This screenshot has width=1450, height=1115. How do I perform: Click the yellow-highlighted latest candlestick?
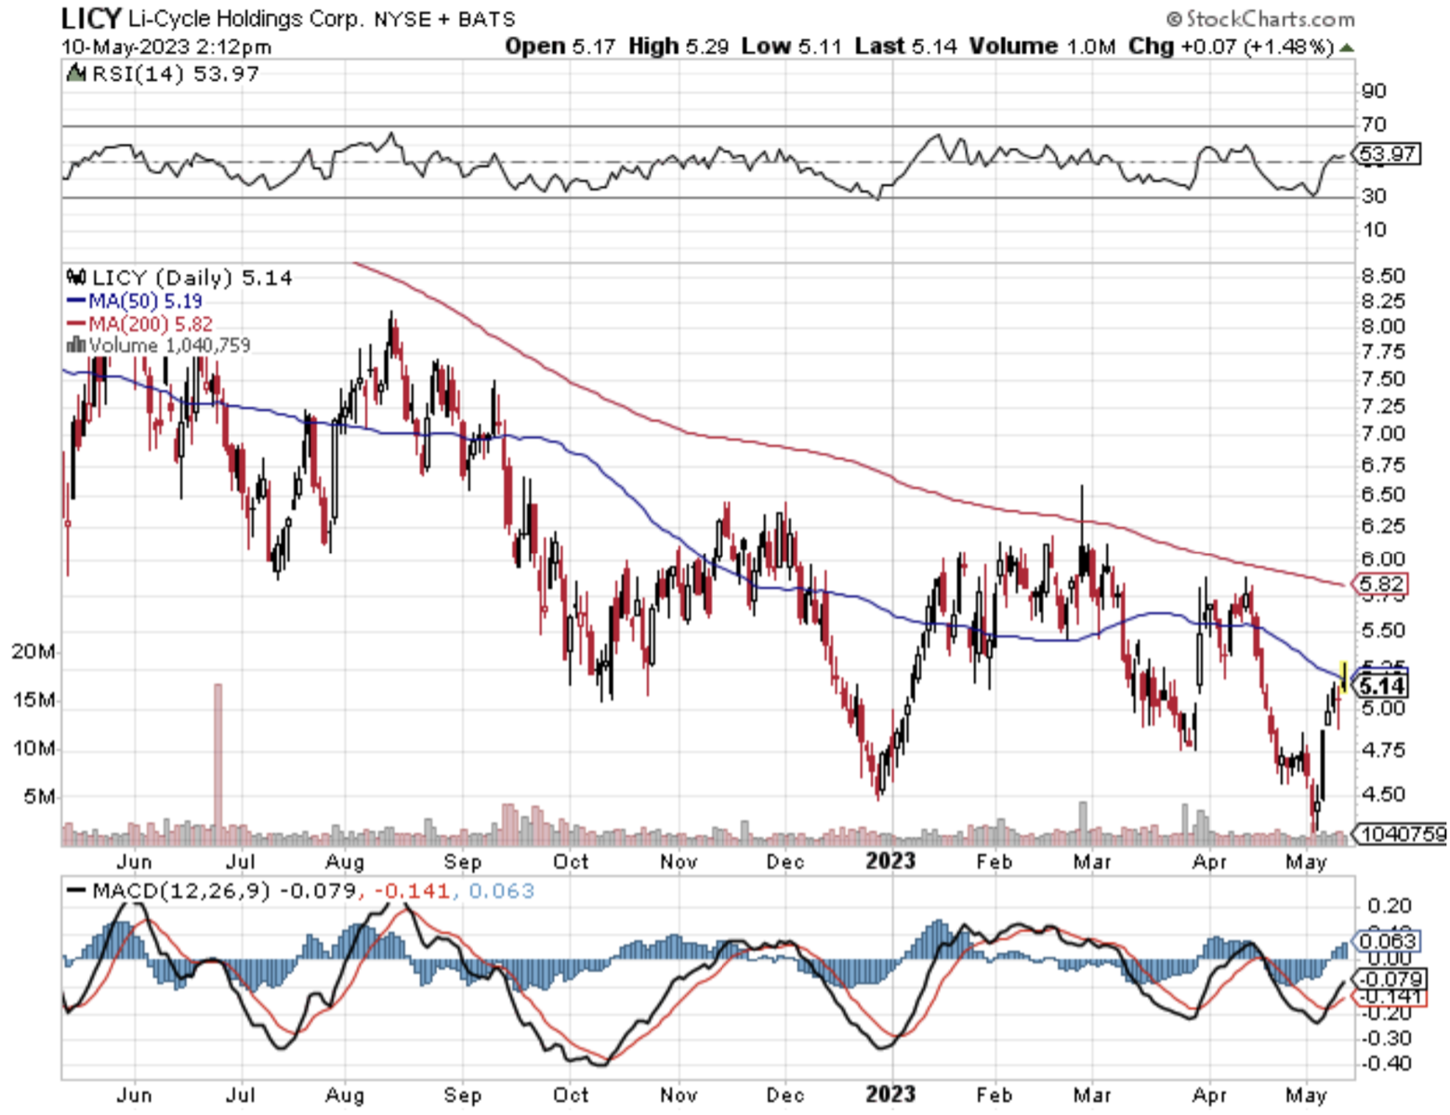click(1344, 676)
